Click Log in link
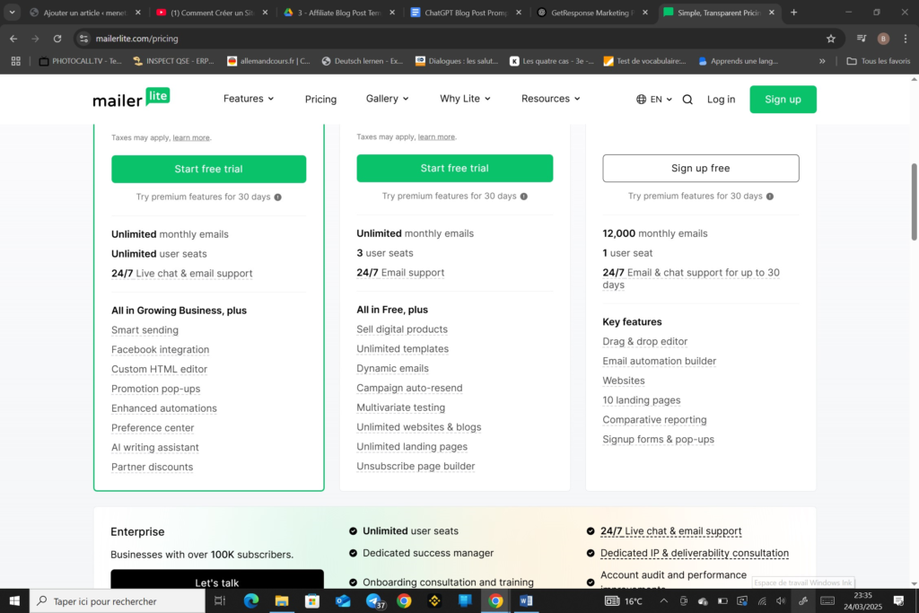The height and width of the screenshot is (613, 919). point(721,100)
